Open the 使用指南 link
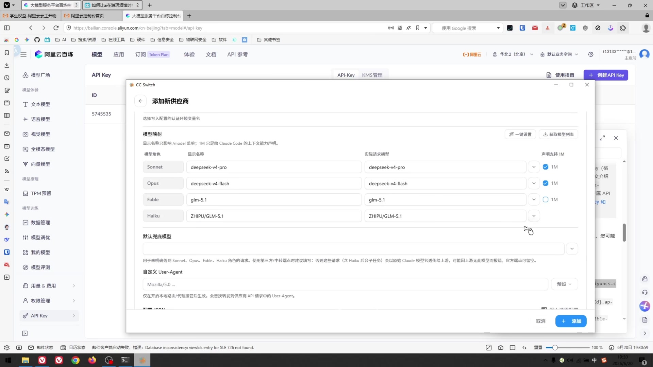This screenshot has width=653, height=367. [560, 75]
